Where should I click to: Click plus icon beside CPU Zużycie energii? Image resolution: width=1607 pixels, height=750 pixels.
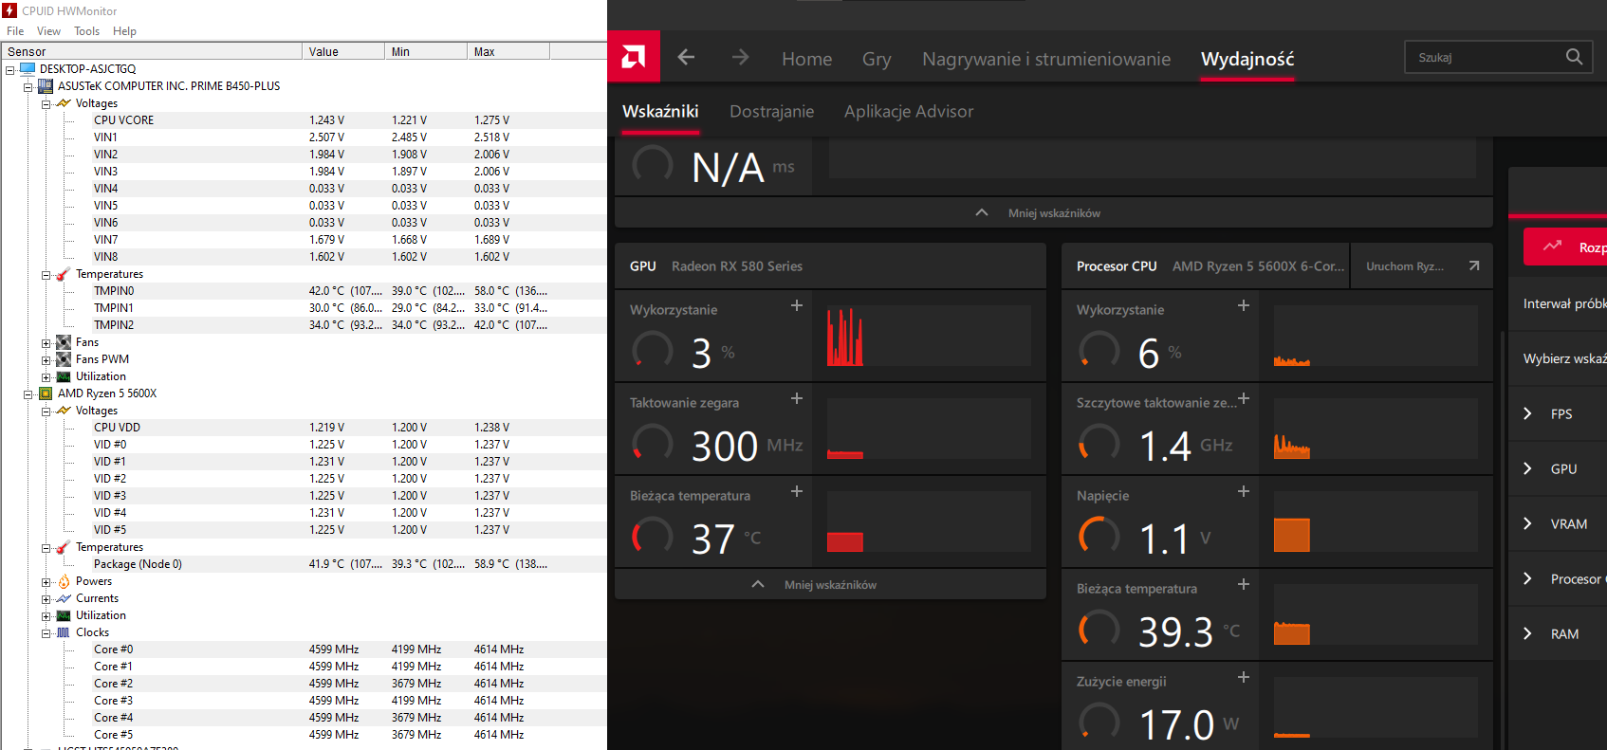pyautogui.click(x=1244, y=677)
